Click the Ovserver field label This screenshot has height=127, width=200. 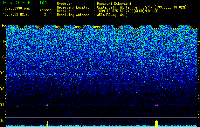65,3
